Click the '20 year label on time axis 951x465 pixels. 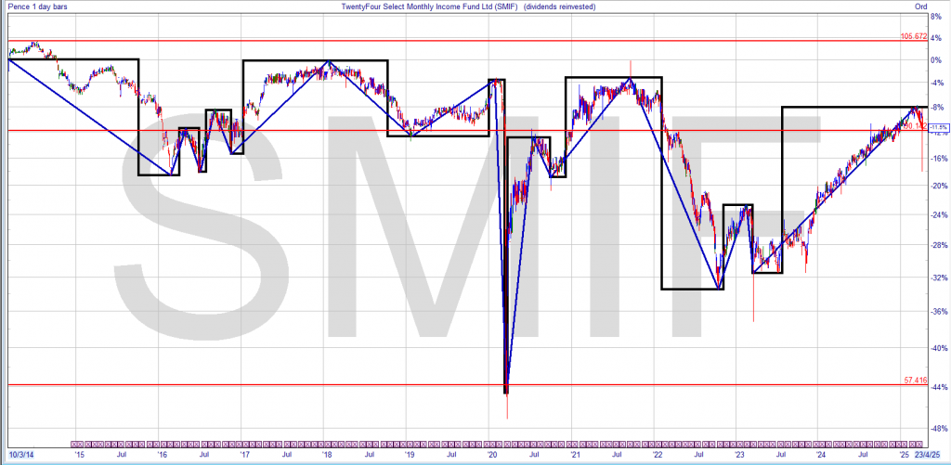[492, 454]
